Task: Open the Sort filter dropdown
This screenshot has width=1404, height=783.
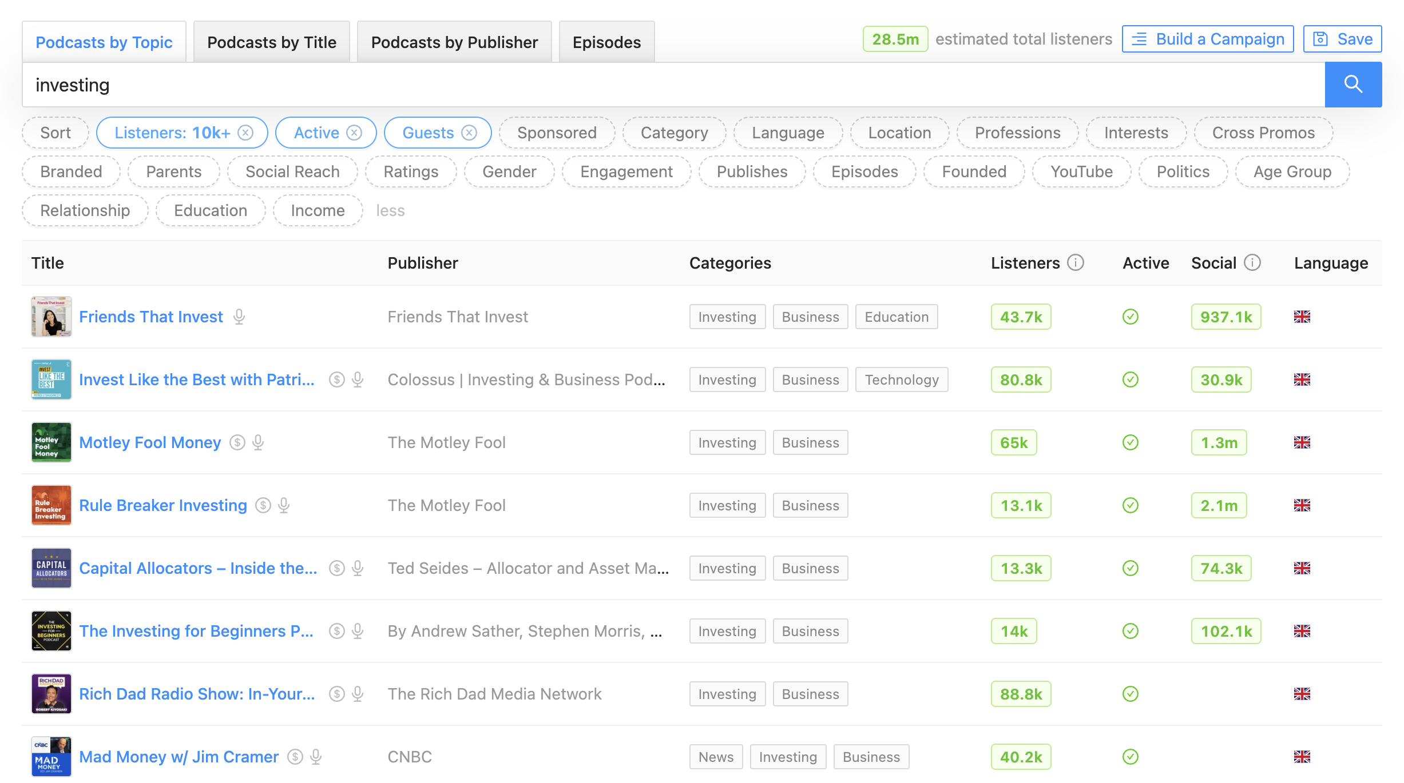Action: pyautogui.click(x=55, y=133)
